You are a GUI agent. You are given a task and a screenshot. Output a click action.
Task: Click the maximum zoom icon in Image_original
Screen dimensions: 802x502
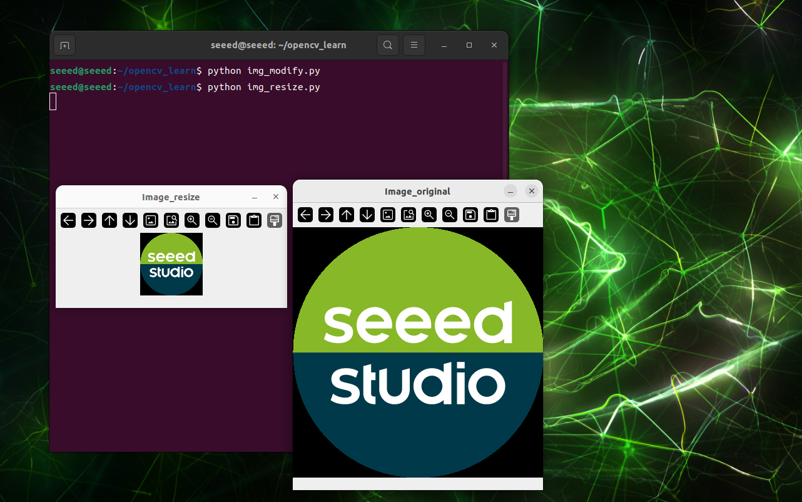click(409, 215)
